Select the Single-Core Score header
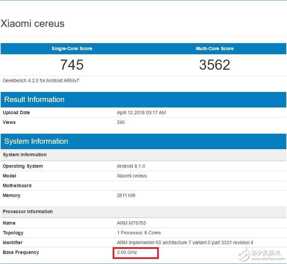287x264 pixels. (72, 48)
